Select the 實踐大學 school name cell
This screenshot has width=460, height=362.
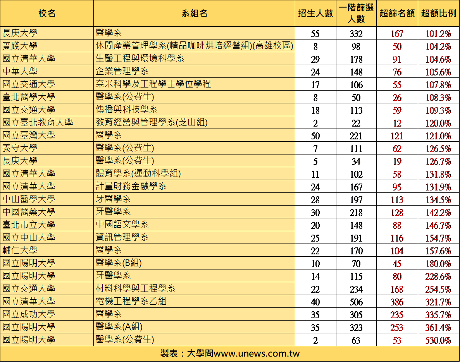coord(47,46)
